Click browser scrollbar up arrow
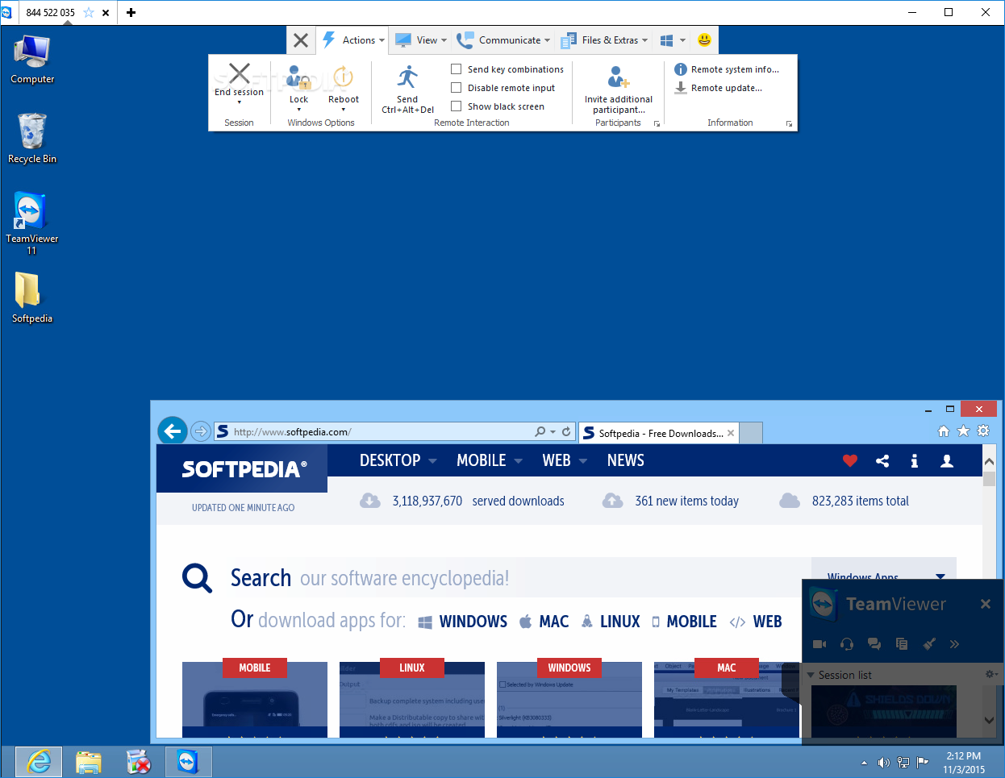Viewport: 1005px width, 778px height. (989, 462)
